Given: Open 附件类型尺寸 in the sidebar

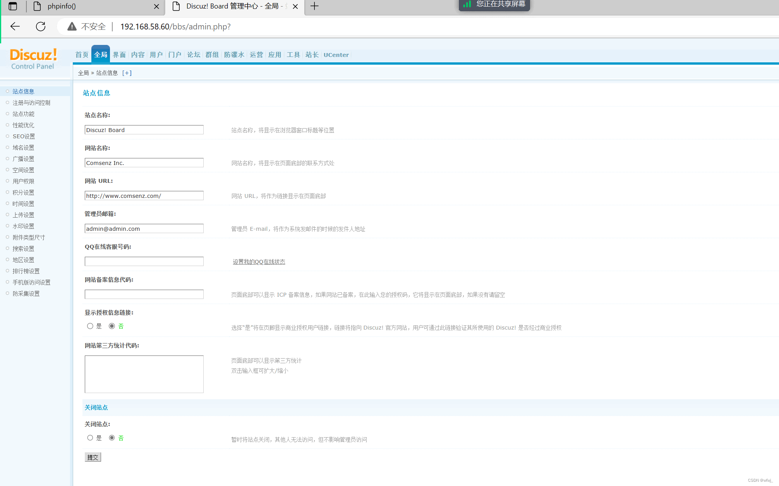Looking at the screenshot, I should 29,237.
